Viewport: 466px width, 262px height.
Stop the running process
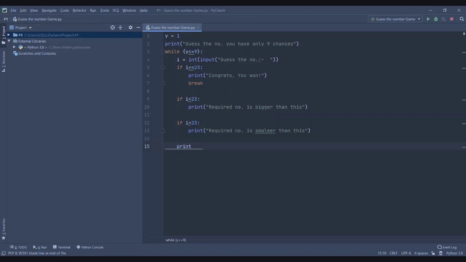451,19
